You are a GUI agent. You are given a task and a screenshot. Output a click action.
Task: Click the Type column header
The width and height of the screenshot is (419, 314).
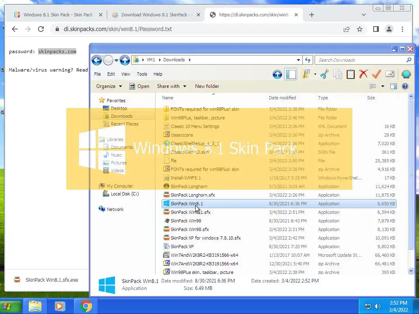click(340, 98)
